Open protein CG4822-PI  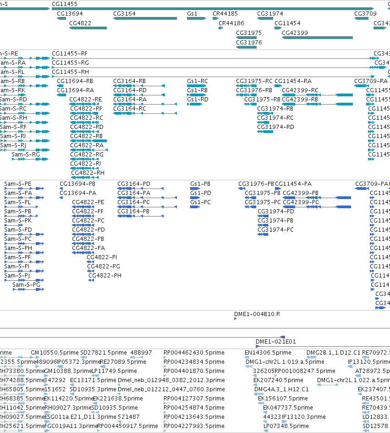[x=102, y=257]
